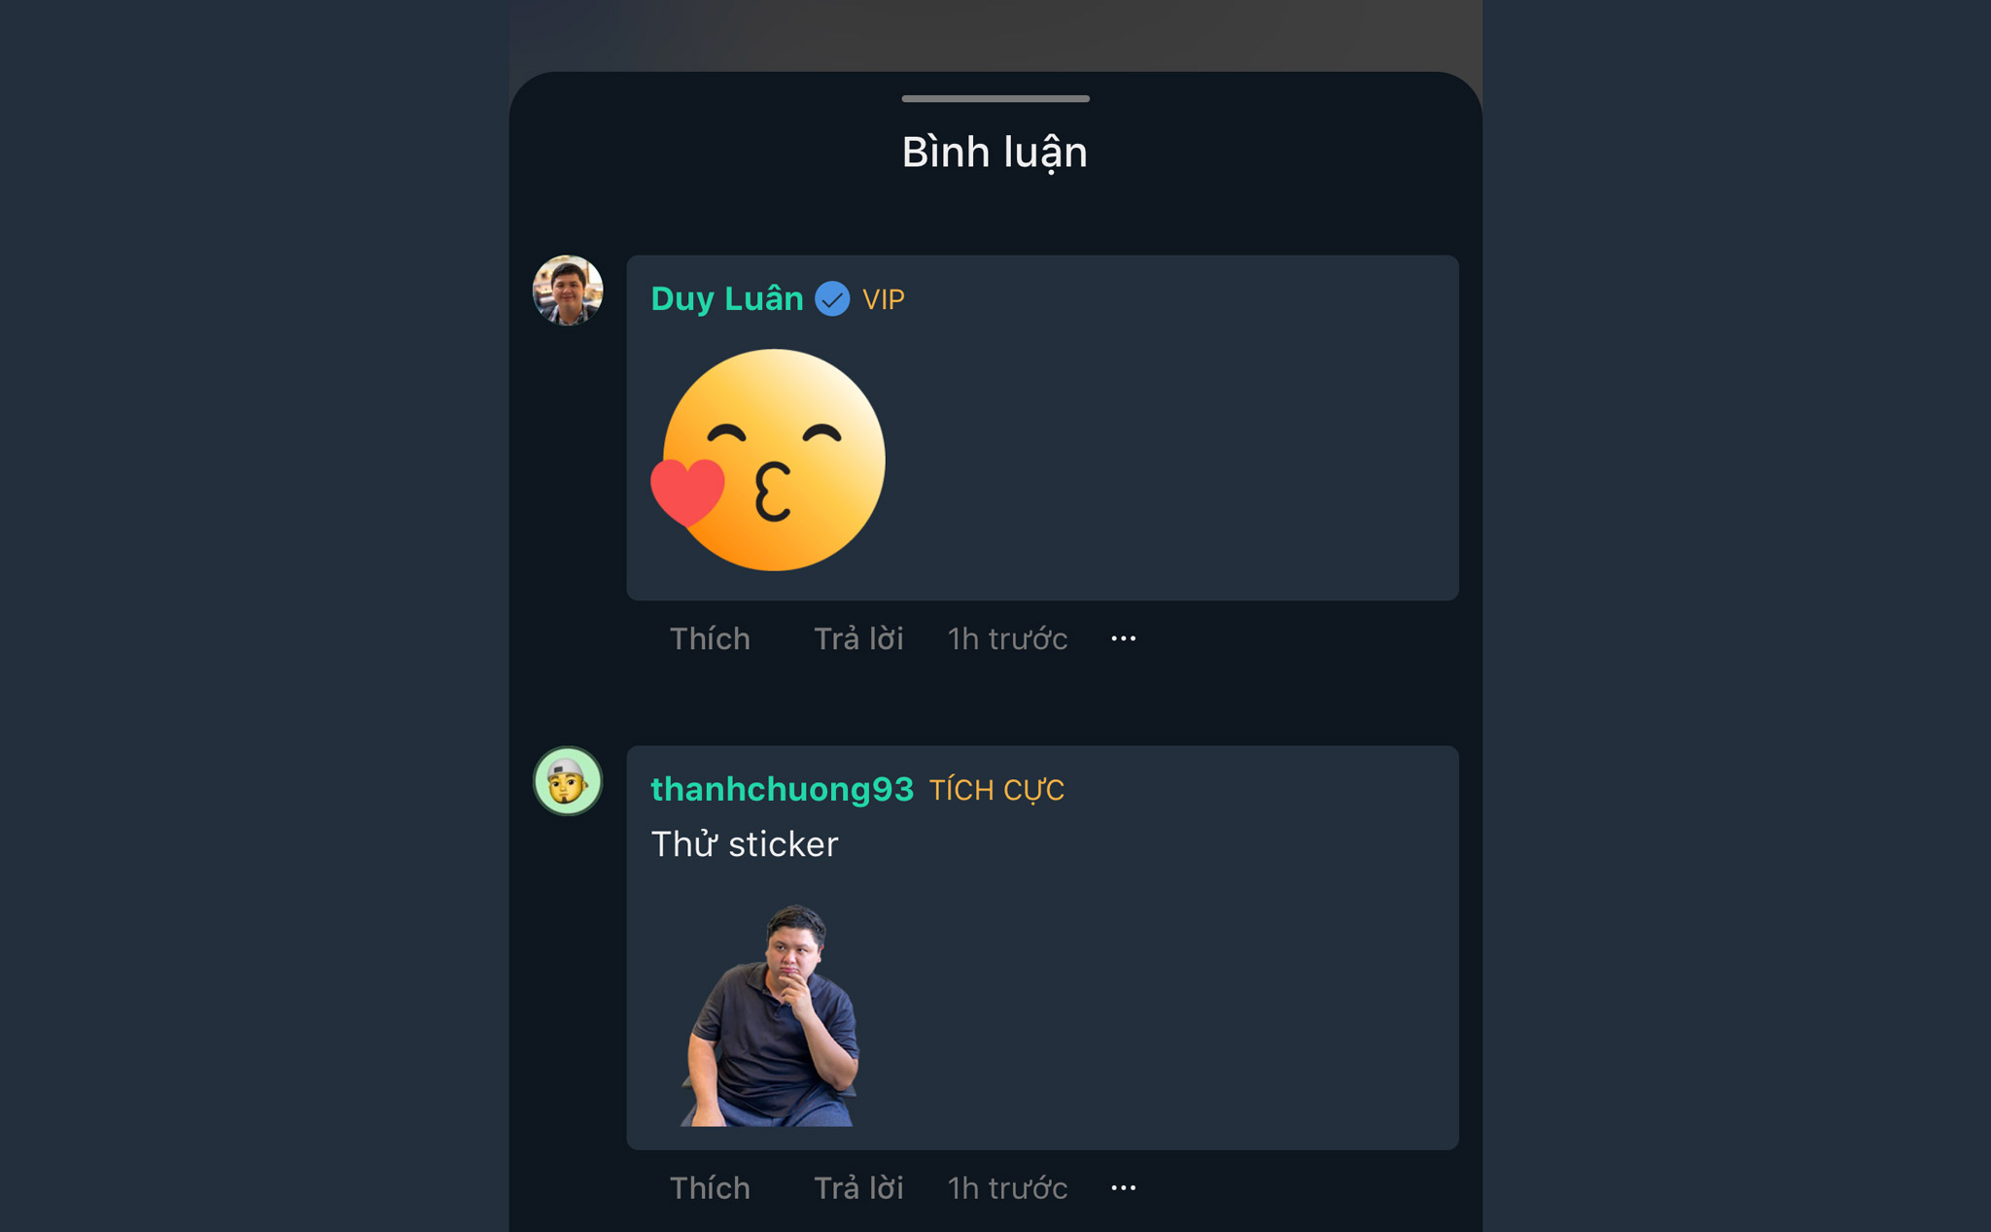This screenshot has height=1232, width=1991.
Task: Click Duy Luân's profile avatar
Action: 568,289
